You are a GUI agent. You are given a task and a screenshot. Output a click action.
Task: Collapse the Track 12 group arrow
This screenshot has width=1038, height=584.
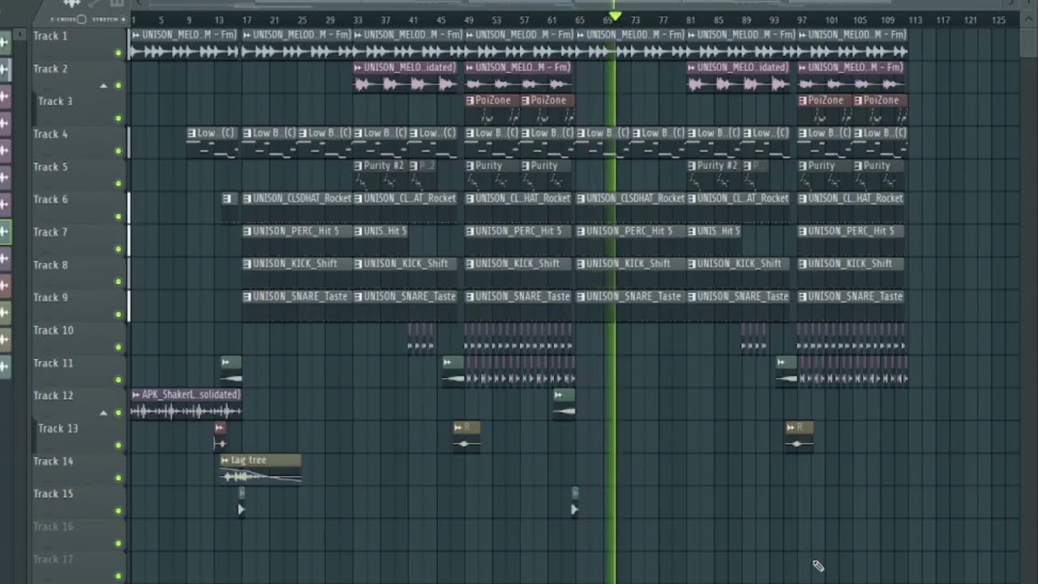click(x=103, y=413)
